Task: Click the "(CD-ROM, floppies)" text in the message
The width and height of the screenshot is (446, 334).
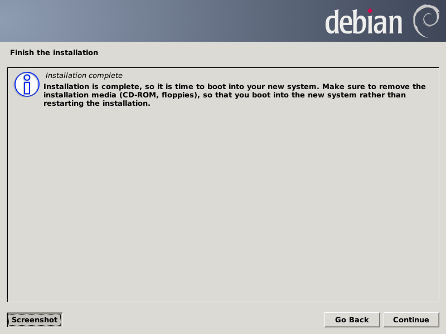Action: (x=159, y=95)
